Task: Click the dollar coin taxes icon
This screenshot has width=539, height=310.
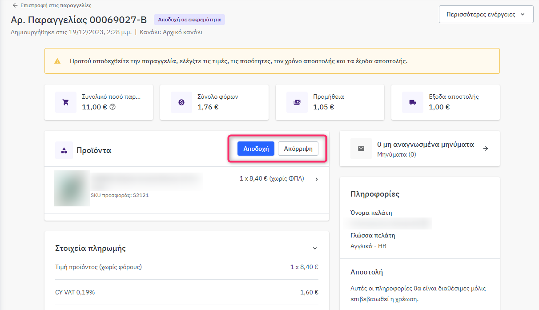Action: (x=181, y=102)
